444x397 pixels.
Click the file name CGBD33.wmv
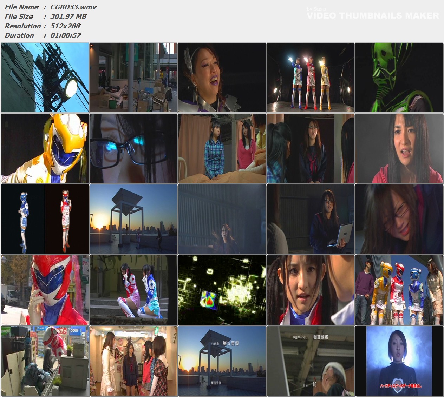[x=73, y=7]
